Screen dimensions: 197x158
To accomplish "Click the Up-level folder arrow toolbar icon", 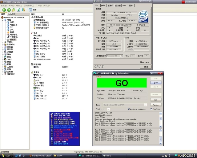I will pyautogui.click(x=14, y=10).
